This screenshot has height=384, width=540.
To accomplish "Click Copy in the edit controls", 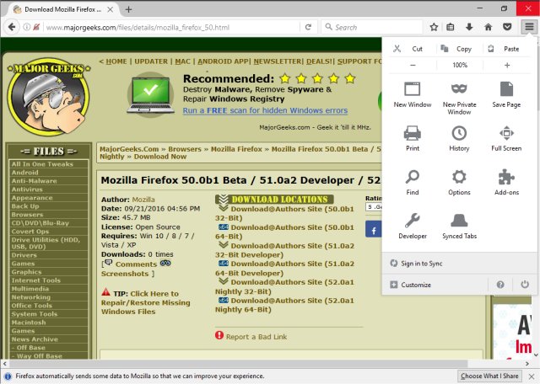I will (x=460, y=49).
